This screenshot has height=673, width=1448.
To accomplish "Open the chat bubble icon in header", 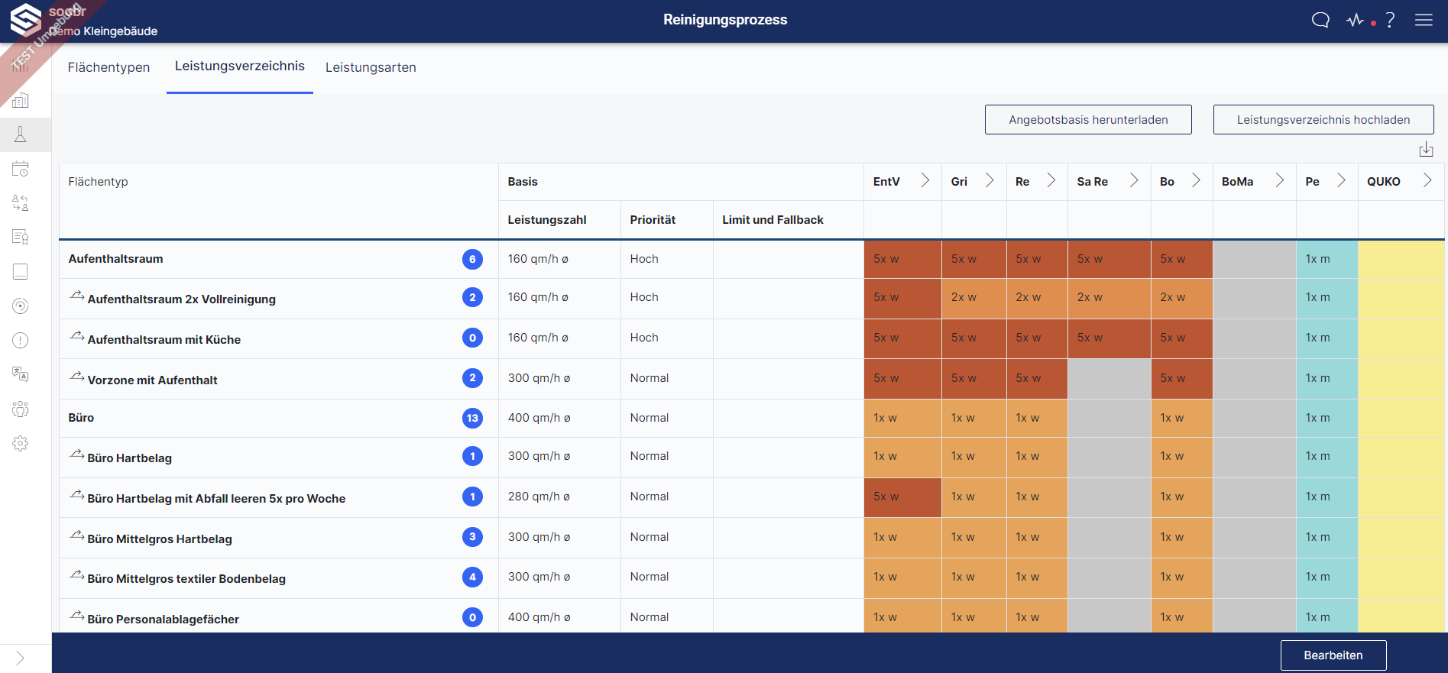I will coord(1320,20).
